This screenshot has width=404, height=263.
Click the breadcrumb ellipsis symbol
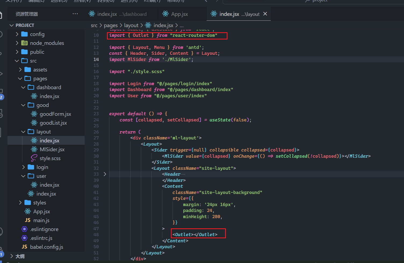tap(182, 26)
